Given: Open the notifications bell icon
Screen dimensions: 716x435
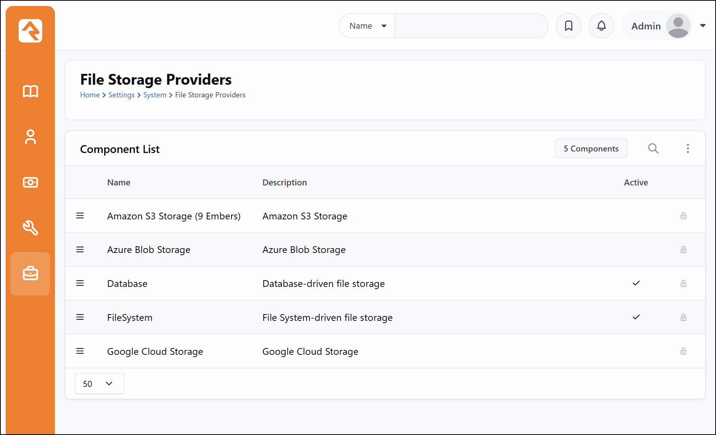Looking at the screenshot, I should (601, 26).
